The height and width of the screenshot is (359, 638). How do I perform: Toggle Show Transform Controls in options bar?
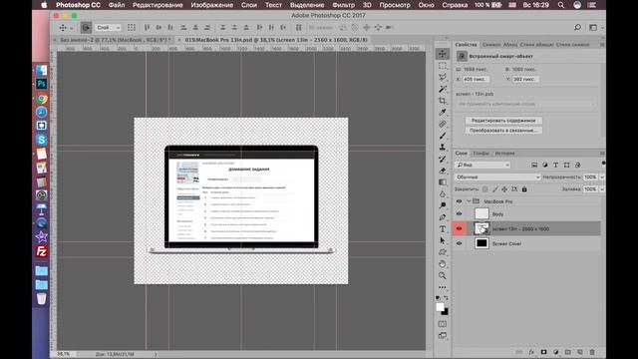[131, 28]
